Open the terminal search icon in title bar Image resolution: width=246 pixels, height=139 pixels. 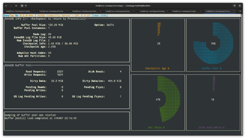(x=234, y=6)
